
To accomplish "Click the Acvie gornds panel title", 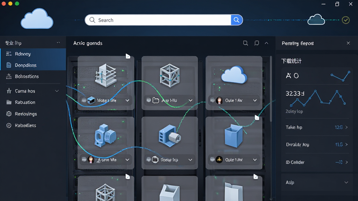I will tap(88, 43).
